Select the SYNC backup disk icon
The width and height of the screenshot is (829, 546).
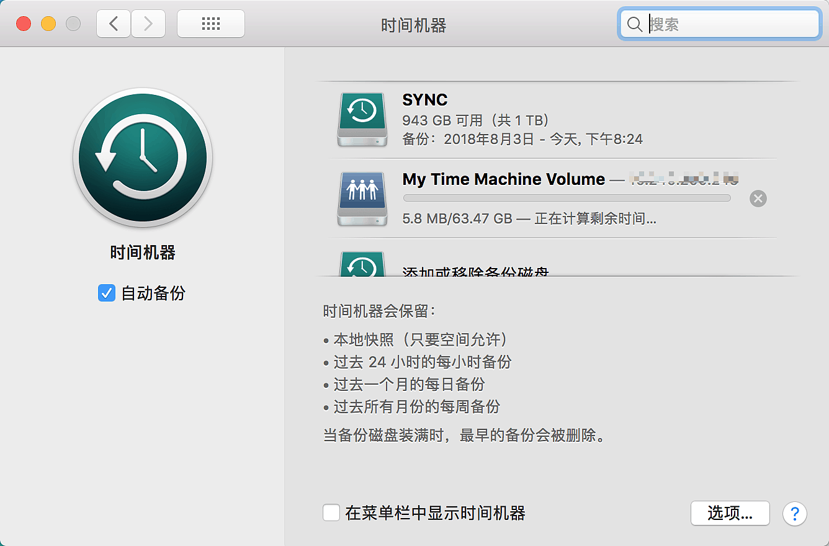coord(362,119)
